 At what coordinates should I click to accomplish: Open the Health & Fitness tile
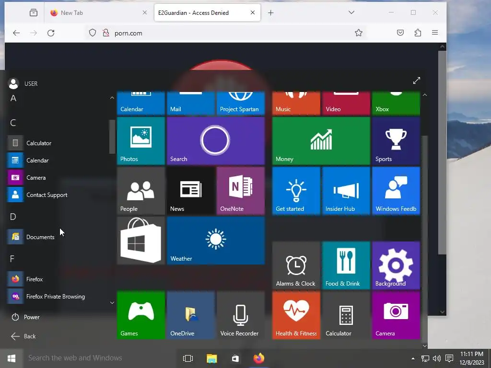pos(296,315)
